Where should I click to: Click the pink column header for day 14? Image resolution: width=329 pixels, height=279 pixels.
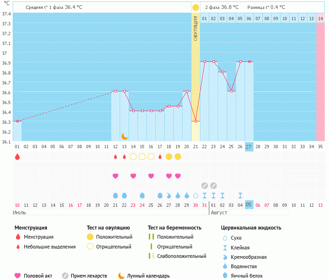(x=320, y=18)
